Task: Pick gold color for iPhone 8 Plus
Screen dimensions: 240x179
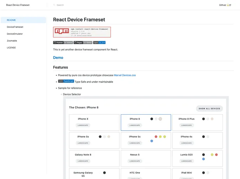Action: [212, 119]
